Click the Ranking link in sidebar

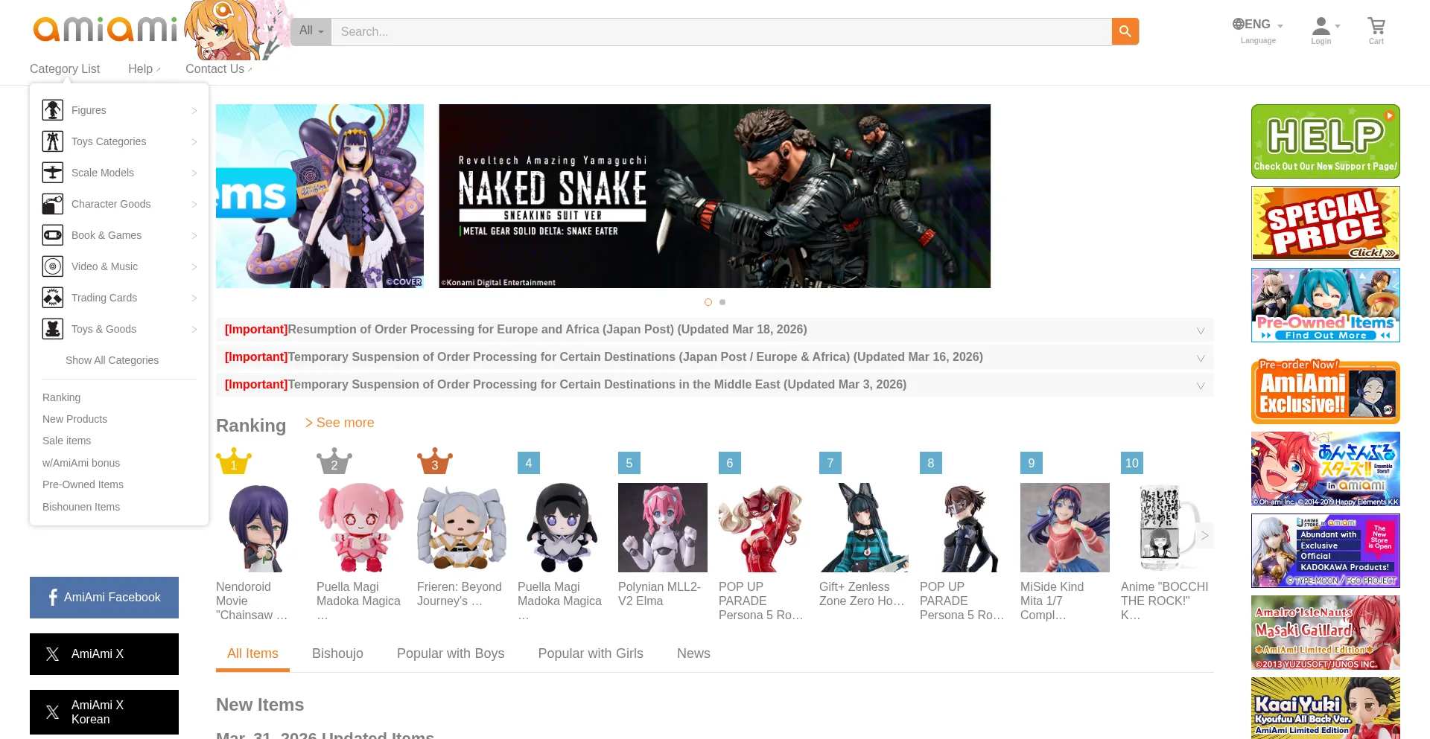pyautogui.click(x=61, y=397)
